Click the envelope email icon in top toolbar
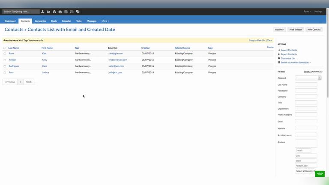The width and height of the screenshot is (329, 185). 72,12
